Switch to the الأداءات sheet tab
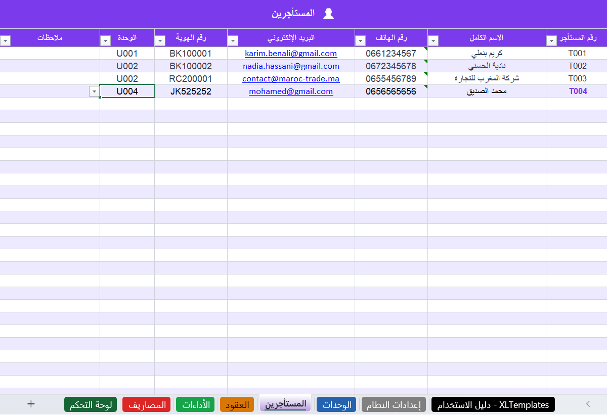 [195, 405]
